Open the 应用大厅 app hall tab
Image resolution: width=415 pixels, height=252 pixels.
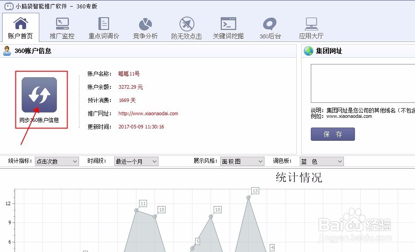[x=311, y=27]
